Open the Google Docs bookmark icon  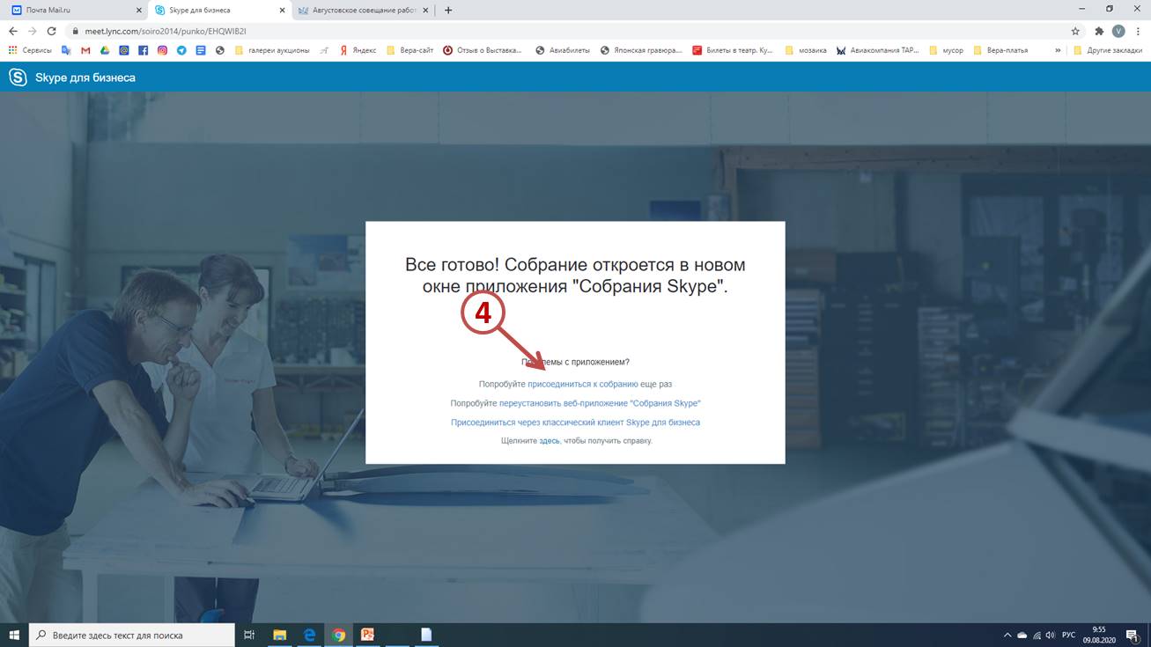click(201, 50)
